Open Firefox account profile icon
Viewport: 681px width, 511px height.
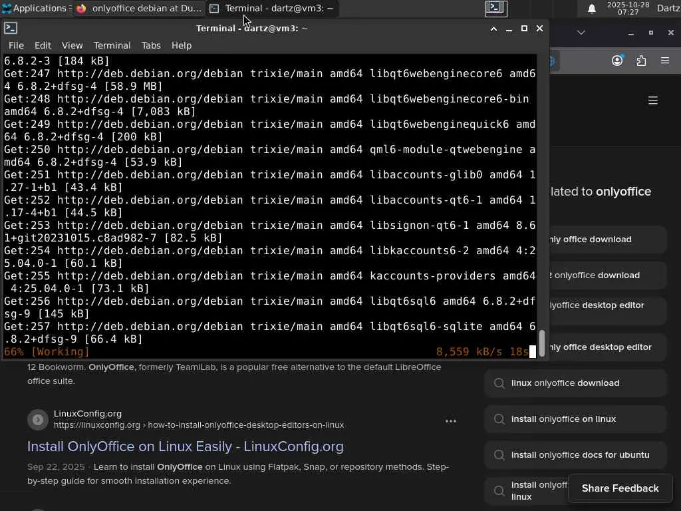pyautogui.click(x=617, y=61)
